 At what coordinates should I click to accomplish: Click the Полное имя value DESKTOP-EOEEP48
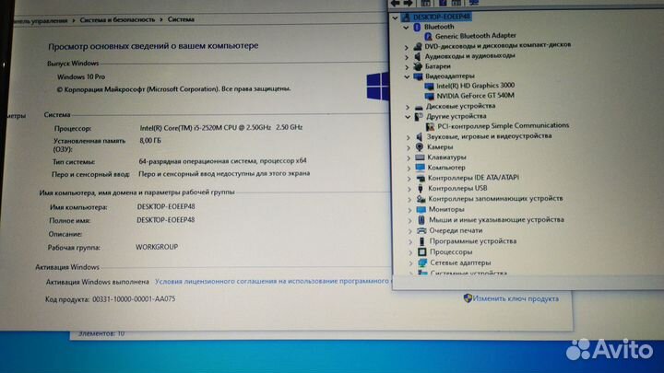point(166,220)
